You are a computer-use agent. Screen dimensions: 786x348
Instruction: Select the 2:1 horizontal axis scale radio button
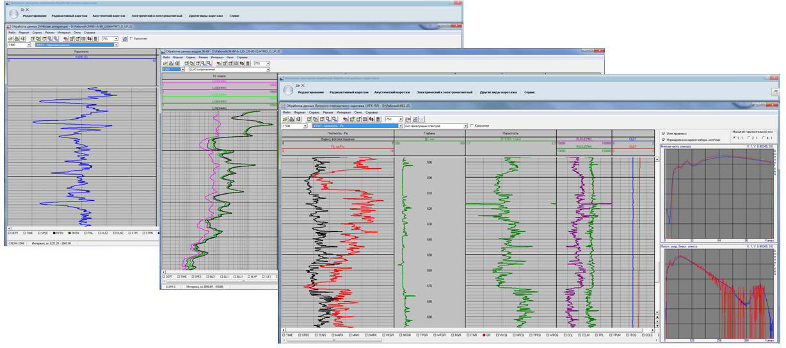[x=748, y=138]
